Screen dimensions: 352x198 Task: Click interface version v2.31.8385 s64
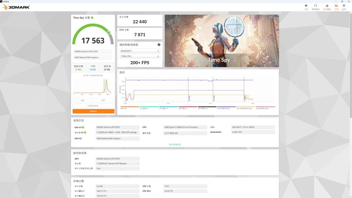click(x=185, y=133)
